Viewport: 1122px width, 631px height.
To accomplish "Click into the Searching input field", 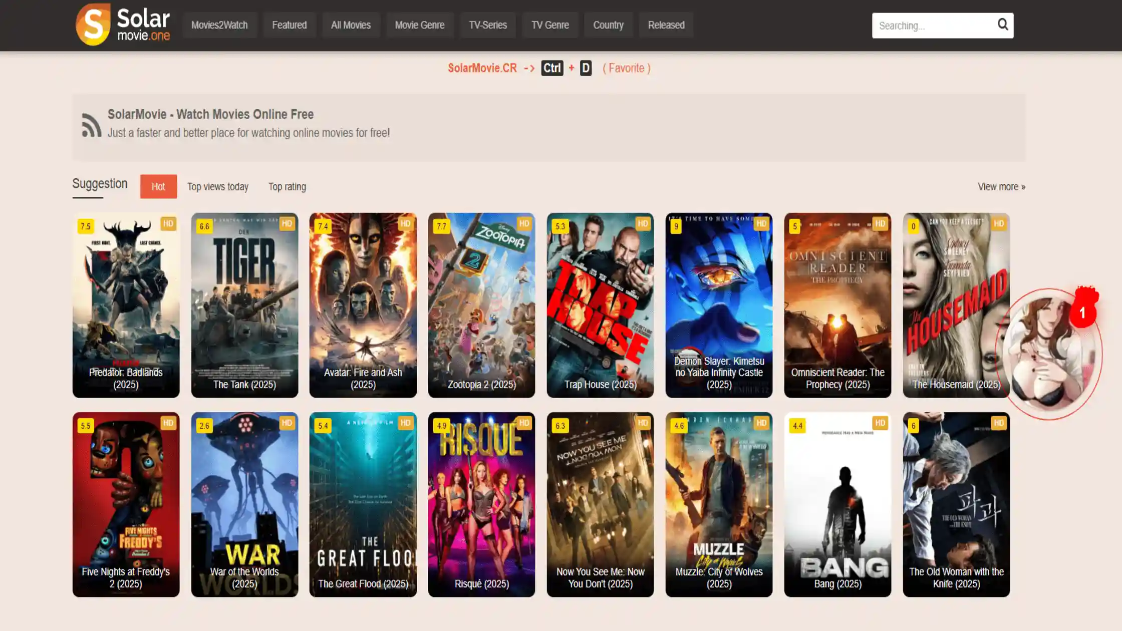I will 933,26.
